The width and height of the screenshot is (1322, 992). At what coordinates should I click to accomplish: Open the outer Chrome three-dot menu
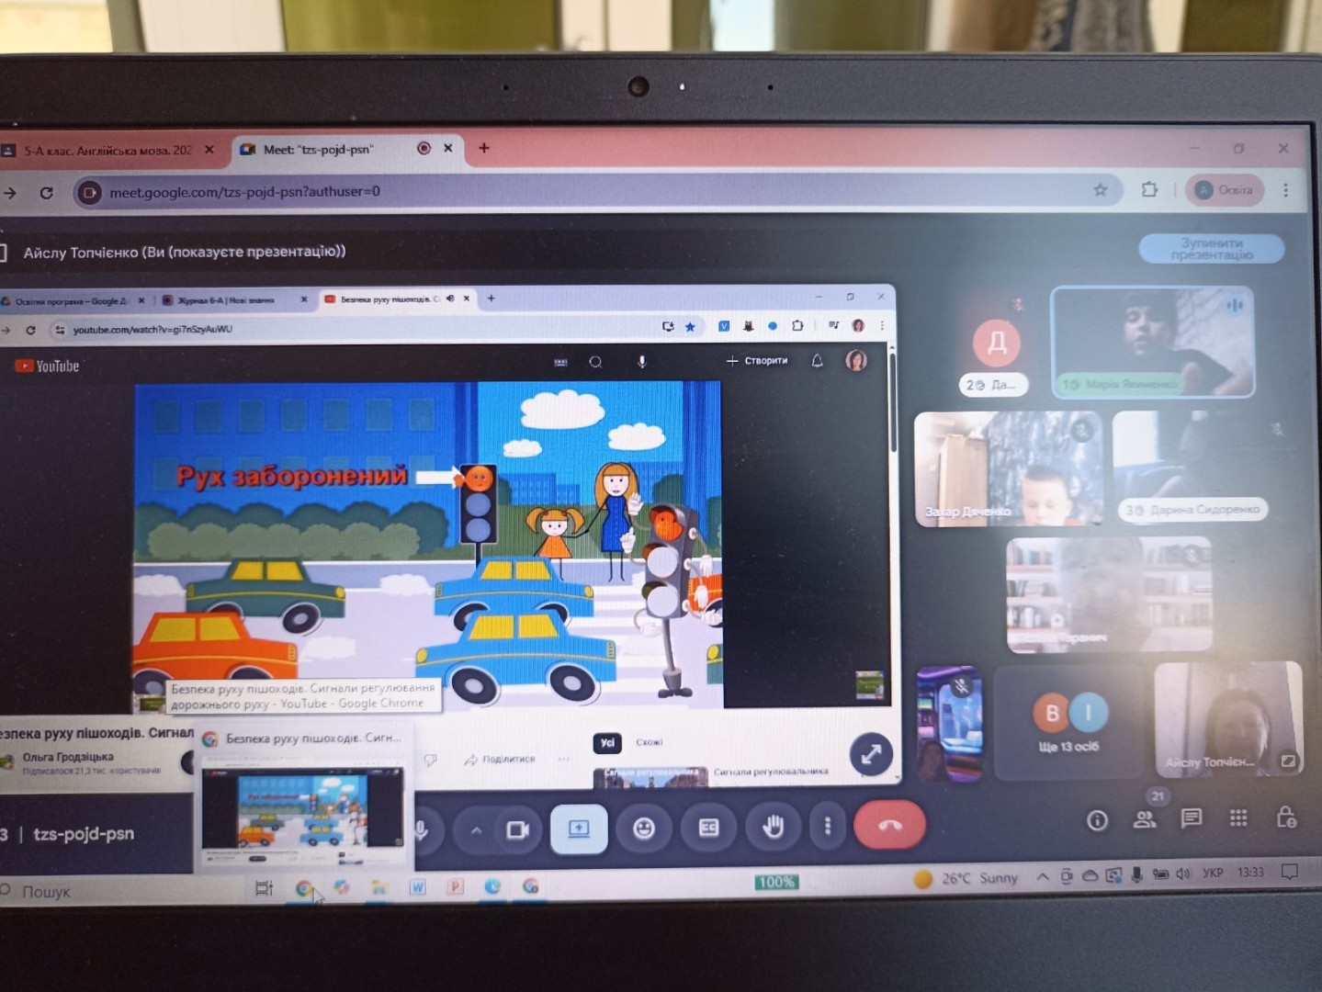click(x=1285, y=190)
